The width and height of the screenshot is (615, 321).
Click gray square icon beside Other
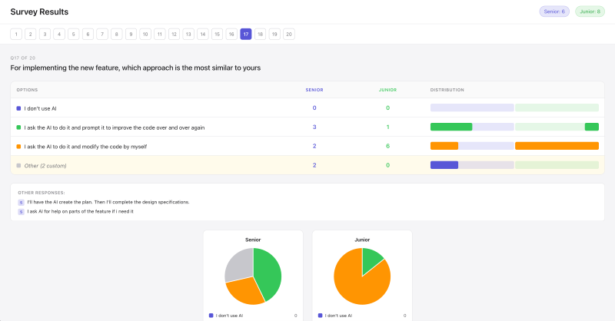coord(19,165)
